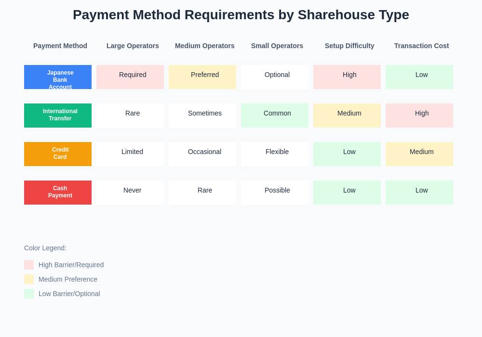Click the Common cell for International Transfer
The height and width of the screenshot is (337, 482).
coord(275,115)
